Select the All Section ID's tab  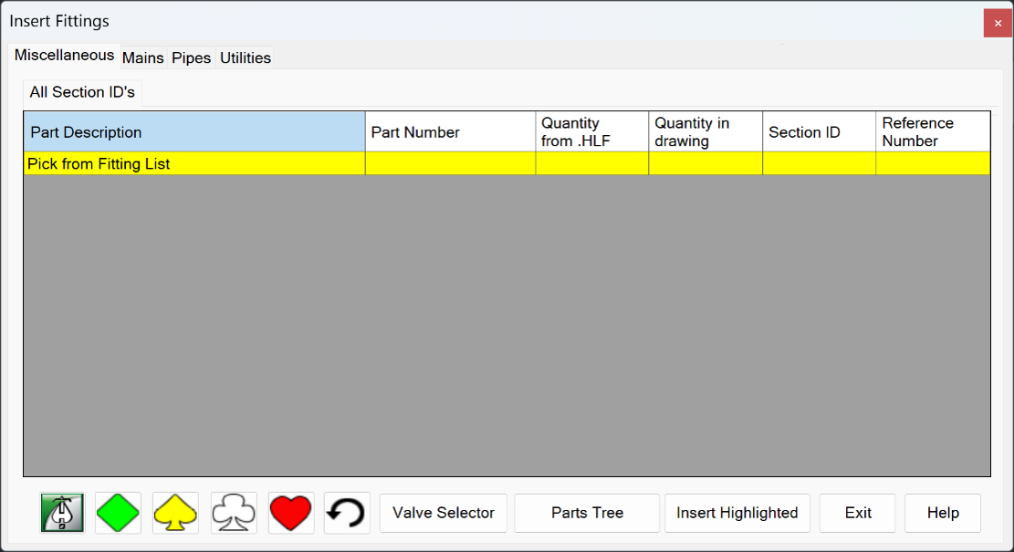(82, 92)
